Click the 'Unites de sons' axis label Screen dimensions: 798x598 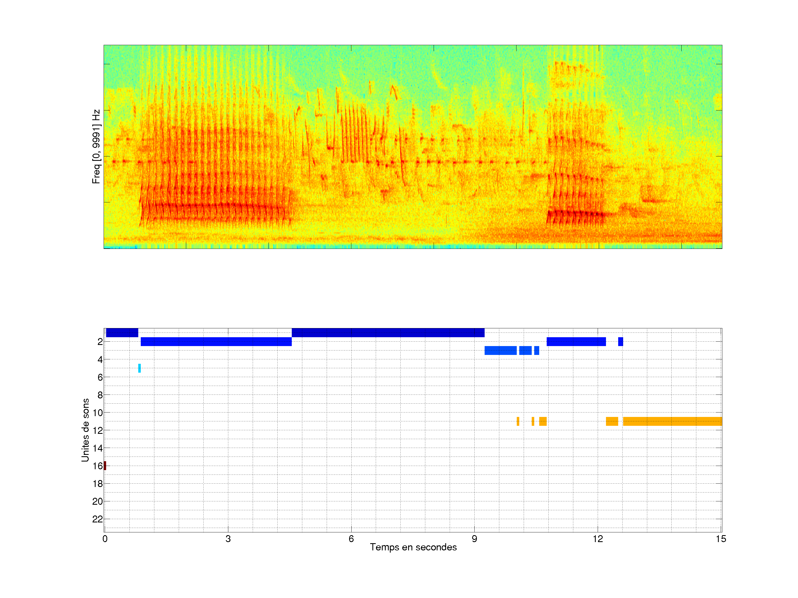(x=86, y=430)
